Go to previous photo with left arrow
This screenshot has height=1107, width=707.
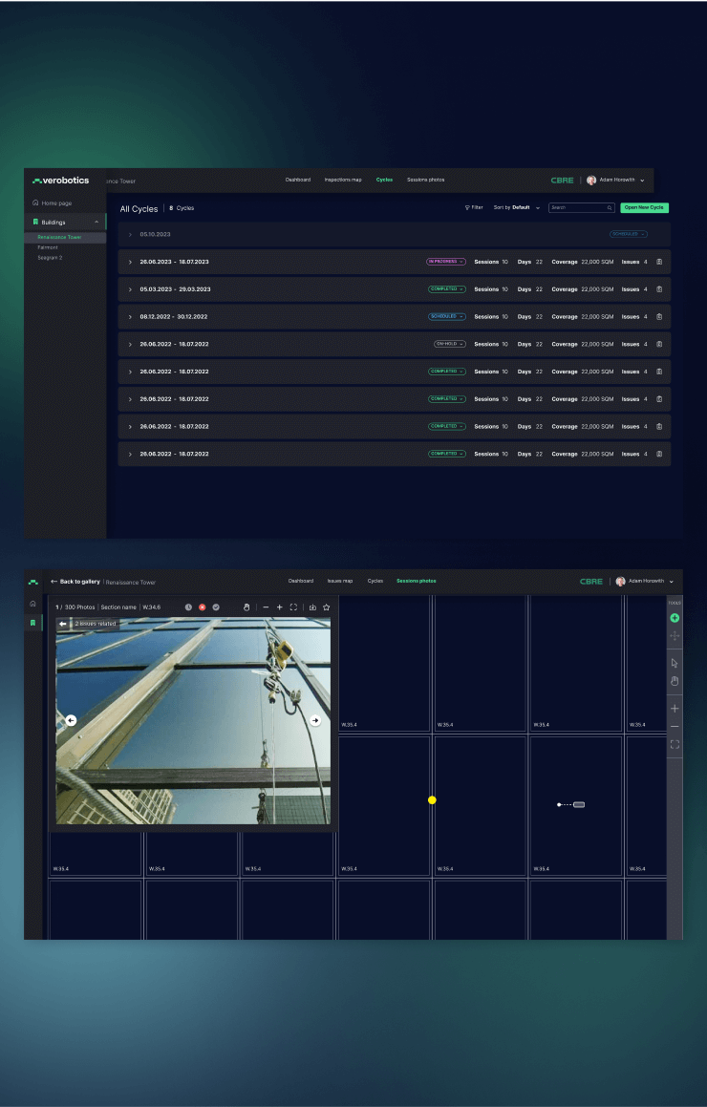[71, 720]
